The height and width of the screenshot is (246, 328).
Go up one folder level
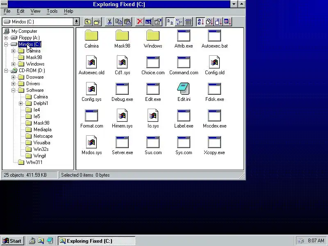pyautogui.click(x=88, y=22)
